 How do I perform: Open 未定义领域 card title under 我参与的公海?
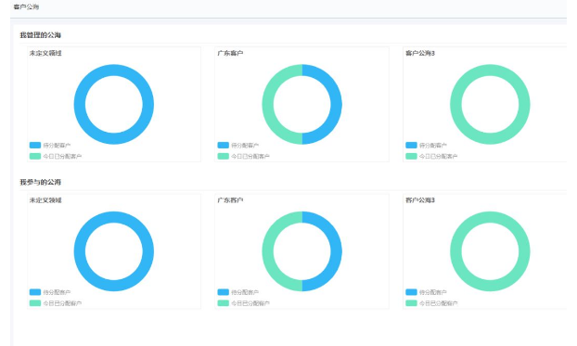(x=45, y=200)
